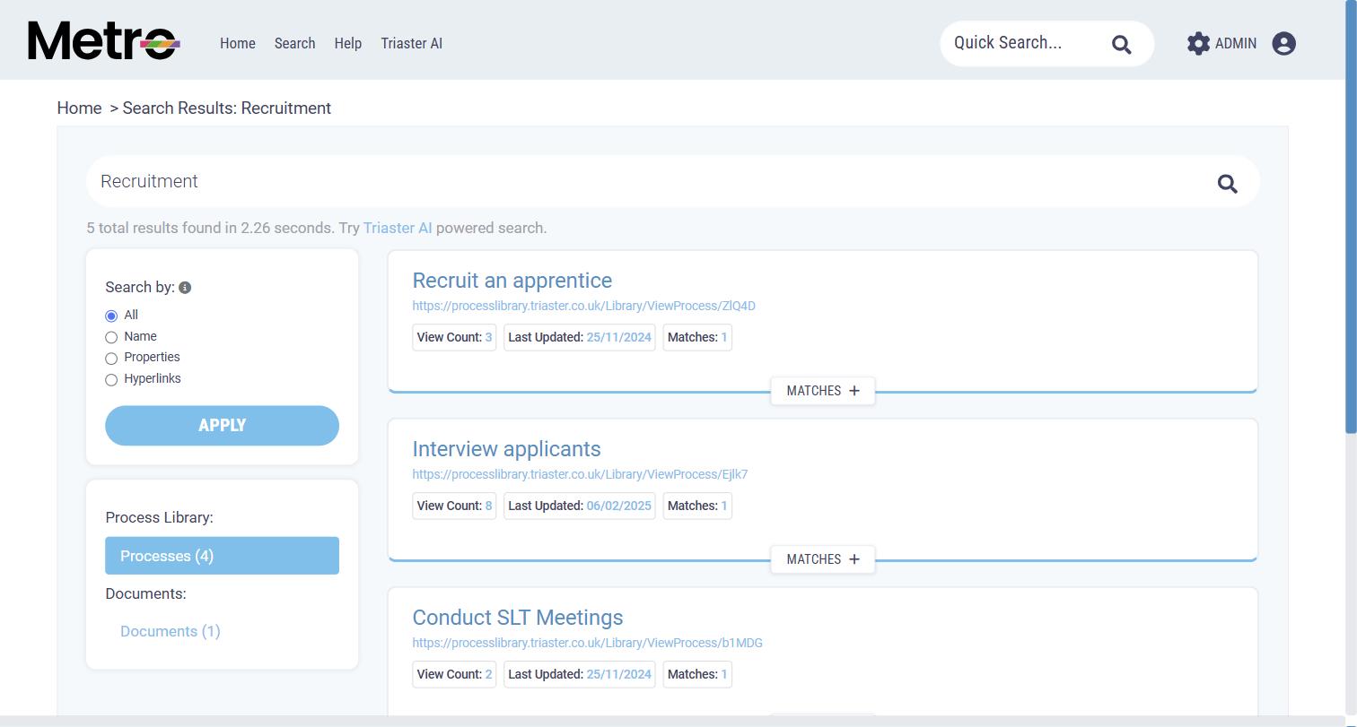Click the Quick Search magnifier icon
This screenshot has height=727, width=1357.
(1121, 44)
